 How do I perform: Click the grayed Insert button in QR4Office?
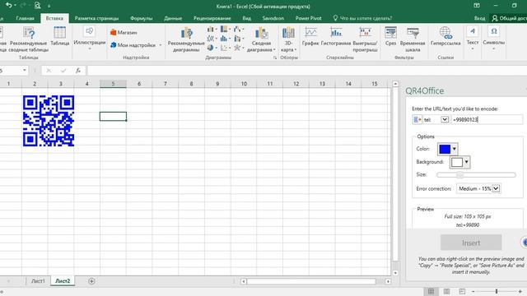[471, 243]
